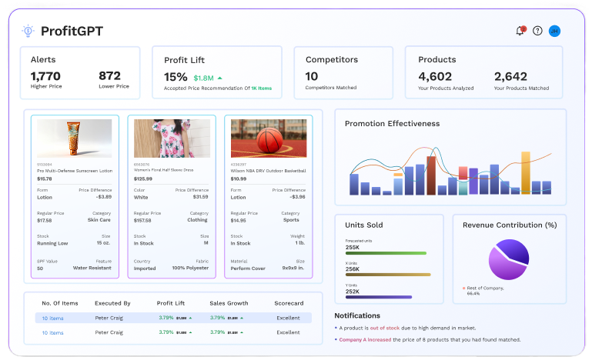Open the sunscreen lotion product image
This screenshot has height=357, width=592.
tap(74, 138)
